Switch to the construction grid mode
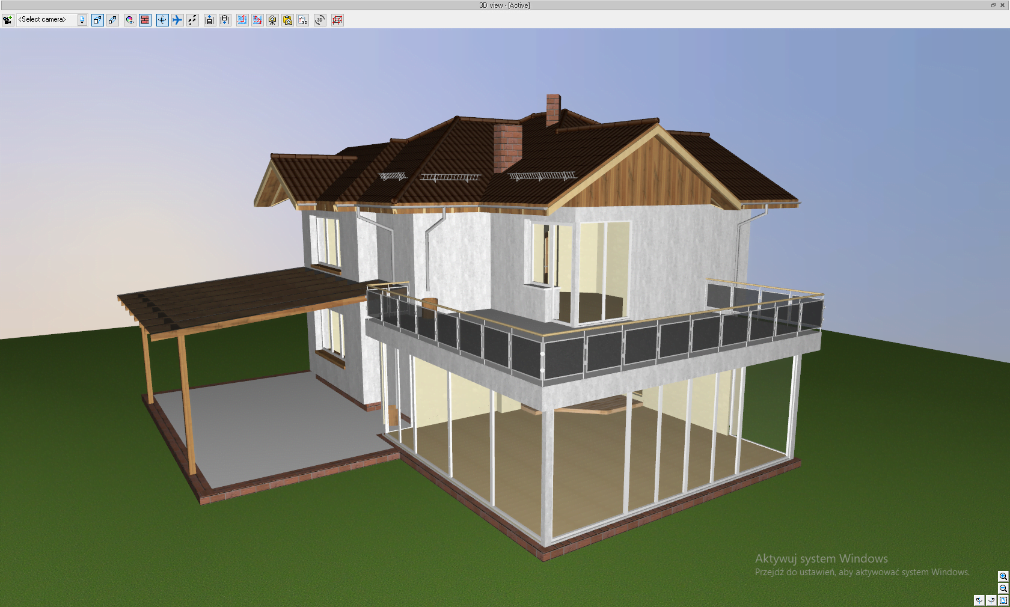This screenshot has width=1010, height=607. pos(337,20)
